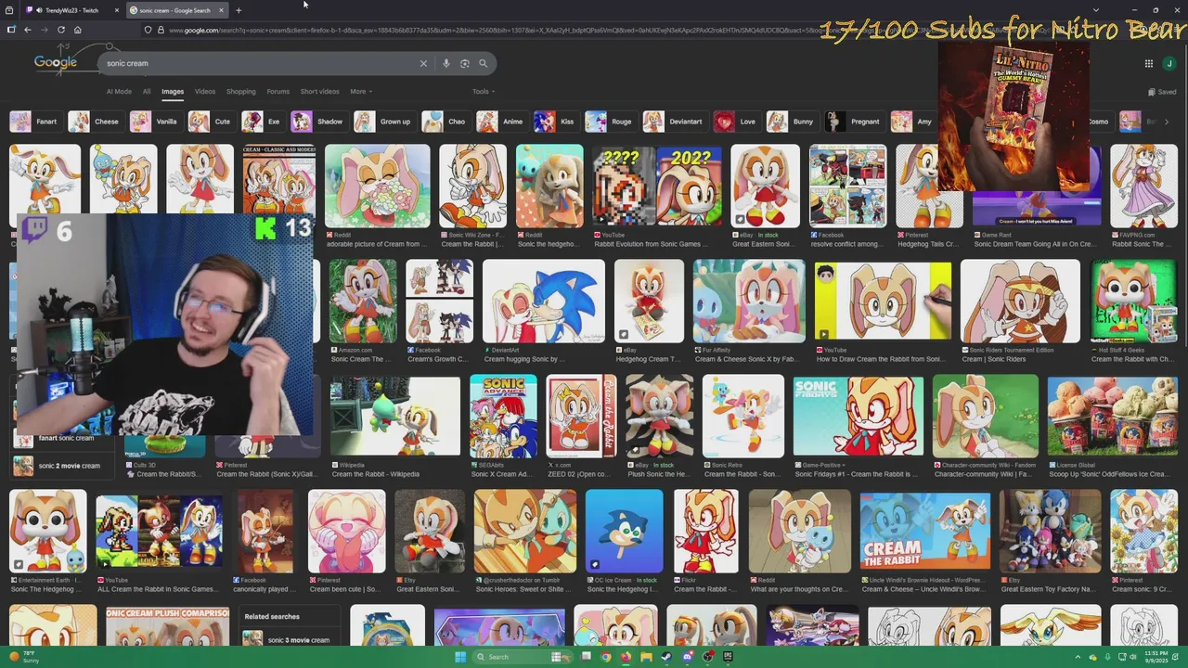Filter images by the Cute chip
The height and width of the screenshot is (668, 1188).
[x=212, y=122]
